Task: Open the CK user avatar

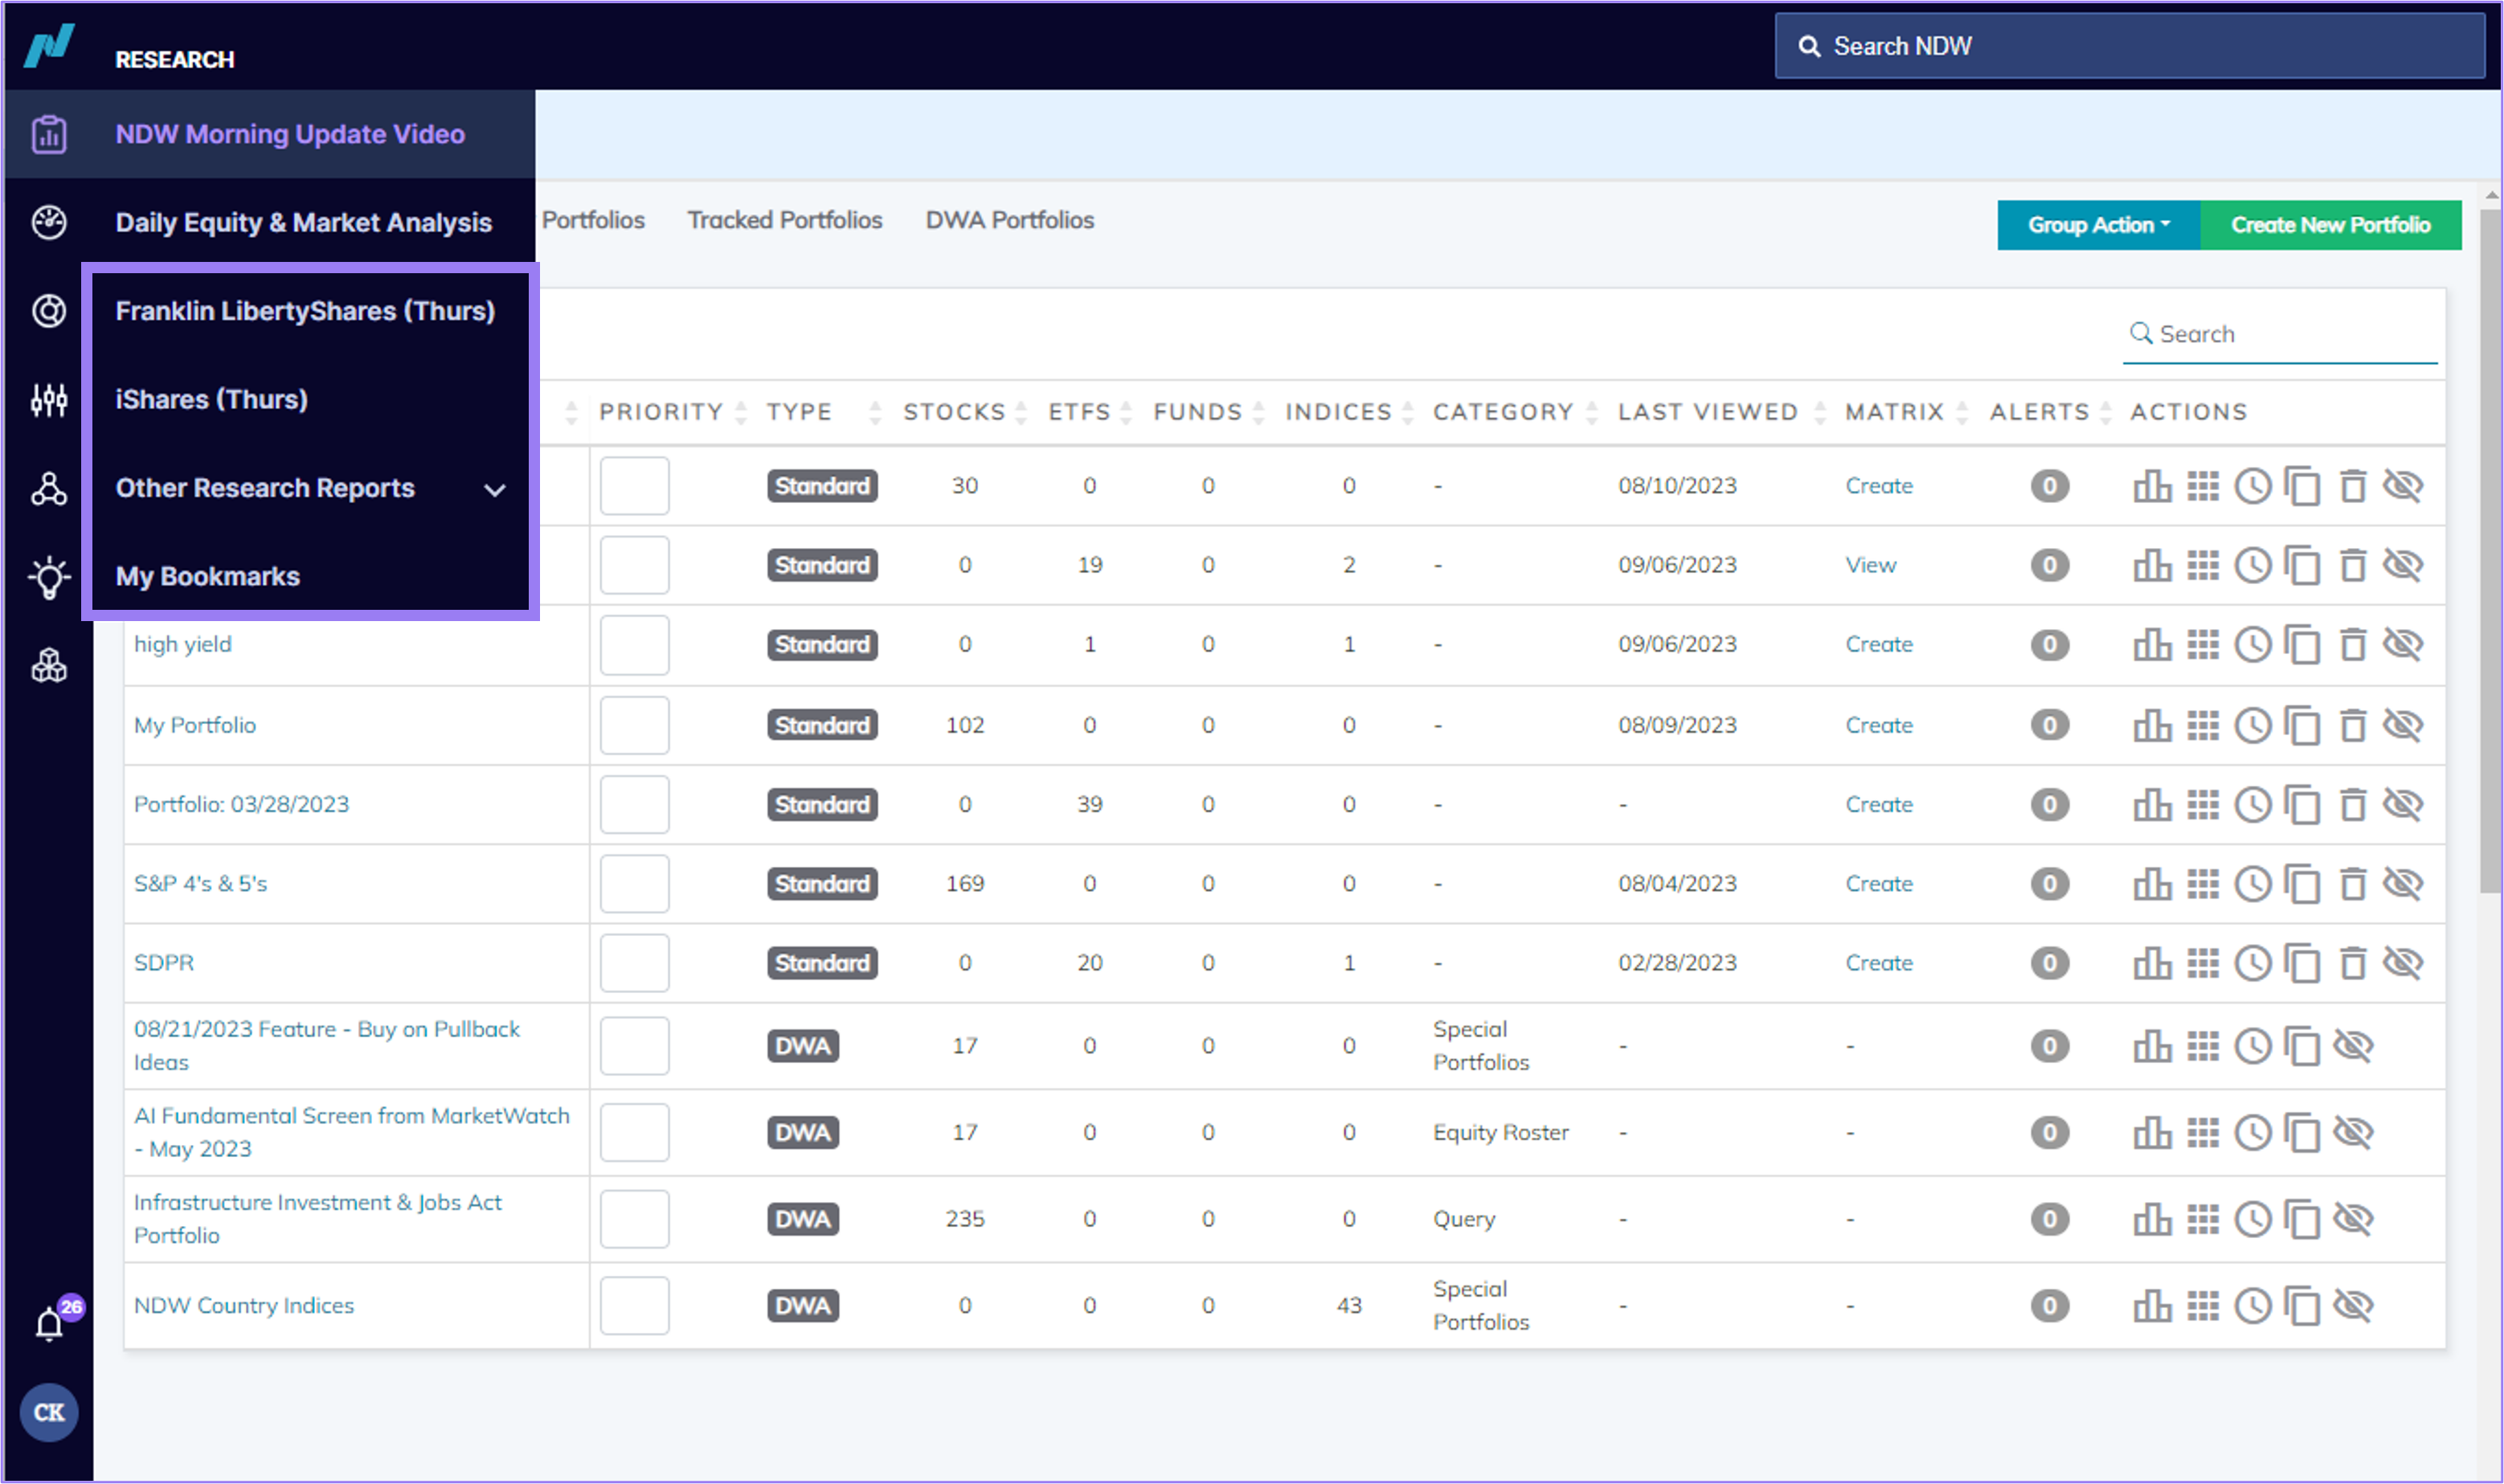Action: [49, 1412]
